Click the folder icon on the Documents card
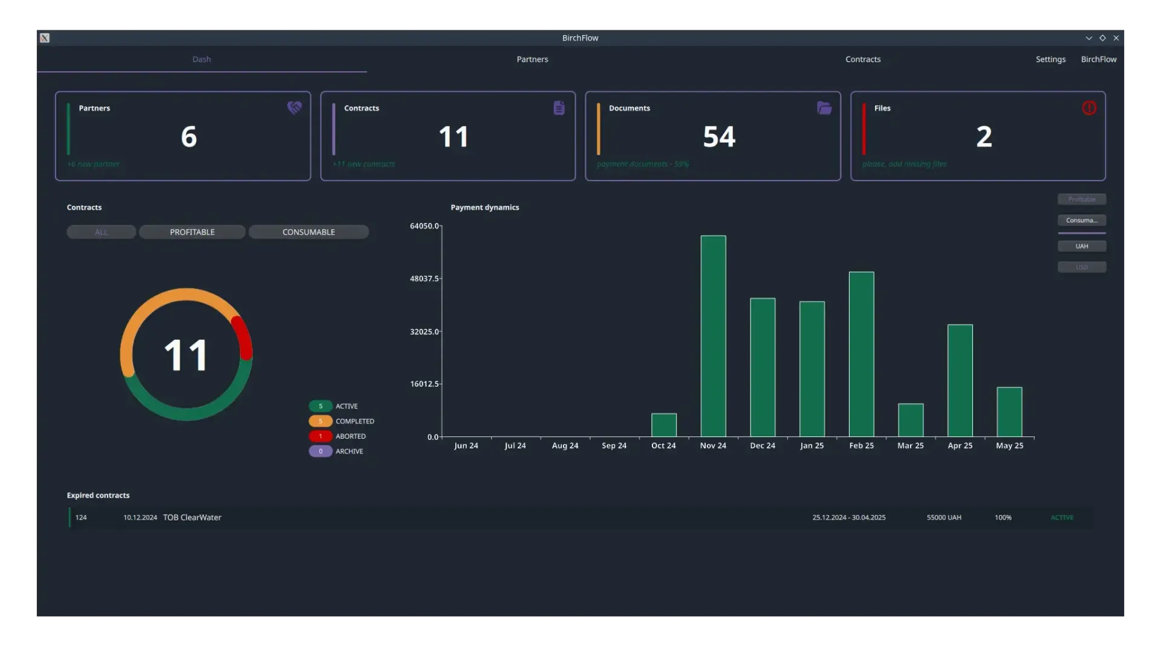Screen dimensions: 1161x660 [x=824, y=108]
